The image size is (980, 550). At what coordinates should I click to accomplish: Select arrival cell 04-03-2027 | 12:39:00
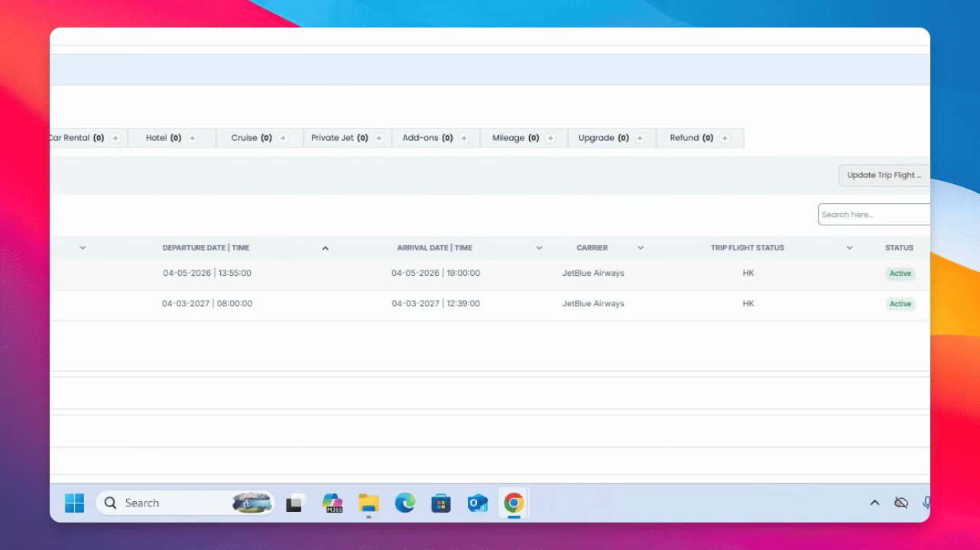click(x=436, y=304)
